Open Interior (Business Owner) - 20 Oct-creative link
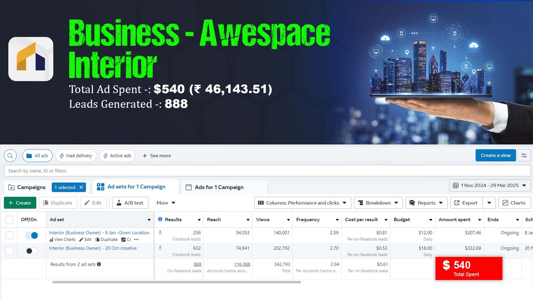 [93, 248]
